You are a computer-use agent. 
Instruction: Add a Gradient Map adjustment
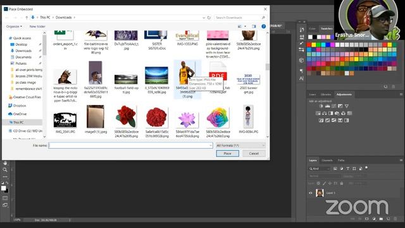[347, 120]
